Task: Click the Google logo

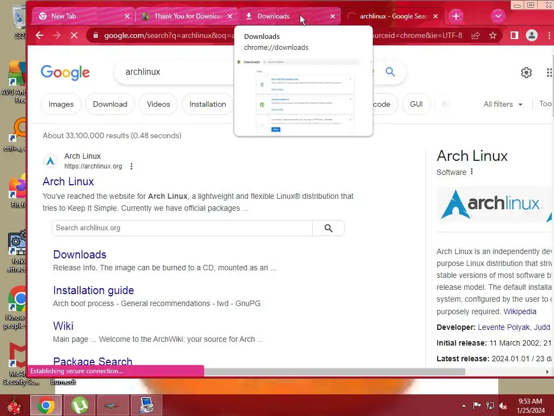Action: click(65, 73)
